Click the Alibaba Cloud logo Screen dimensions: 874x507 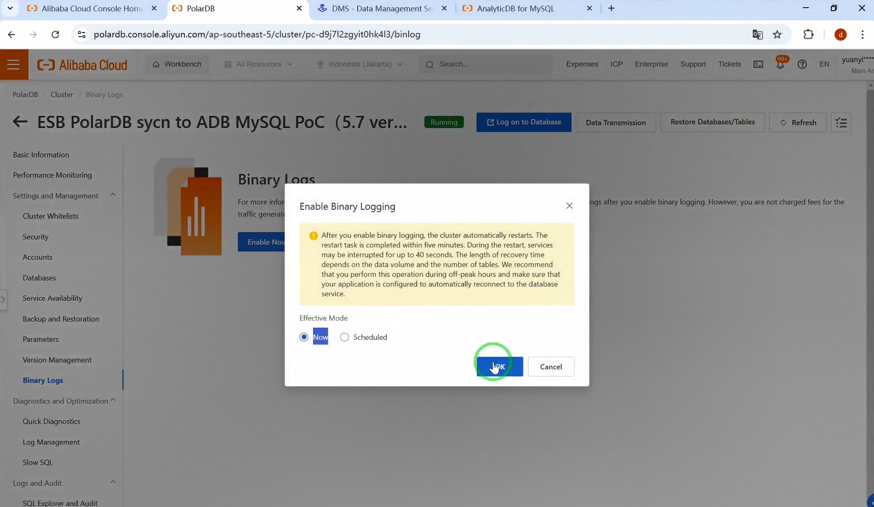coord(82,65)
